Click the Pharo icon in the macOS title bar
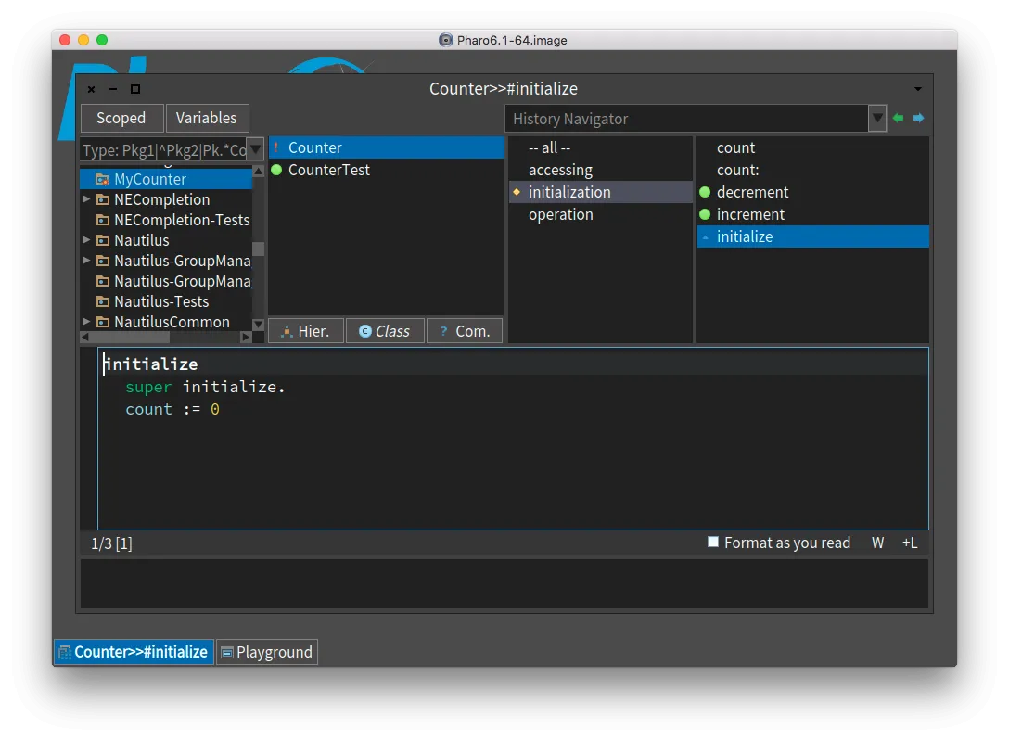 pos(445,40)
